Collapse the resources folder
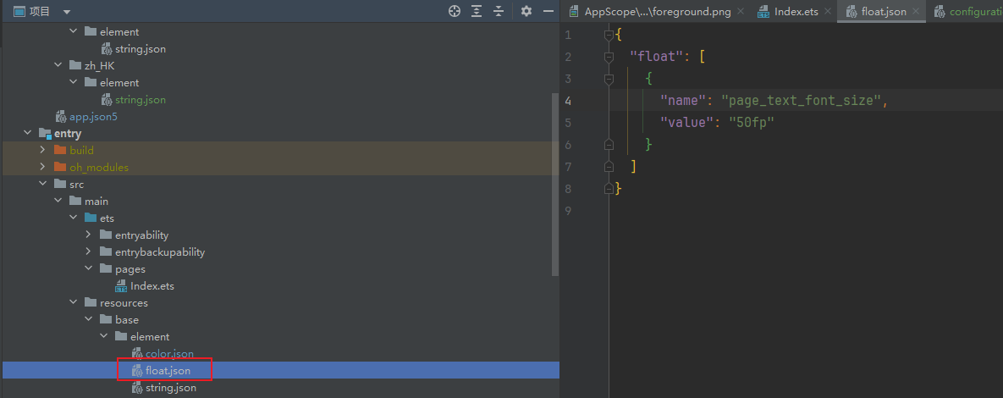This screenshot has height=398, width=1003. [x=74, y=302]
